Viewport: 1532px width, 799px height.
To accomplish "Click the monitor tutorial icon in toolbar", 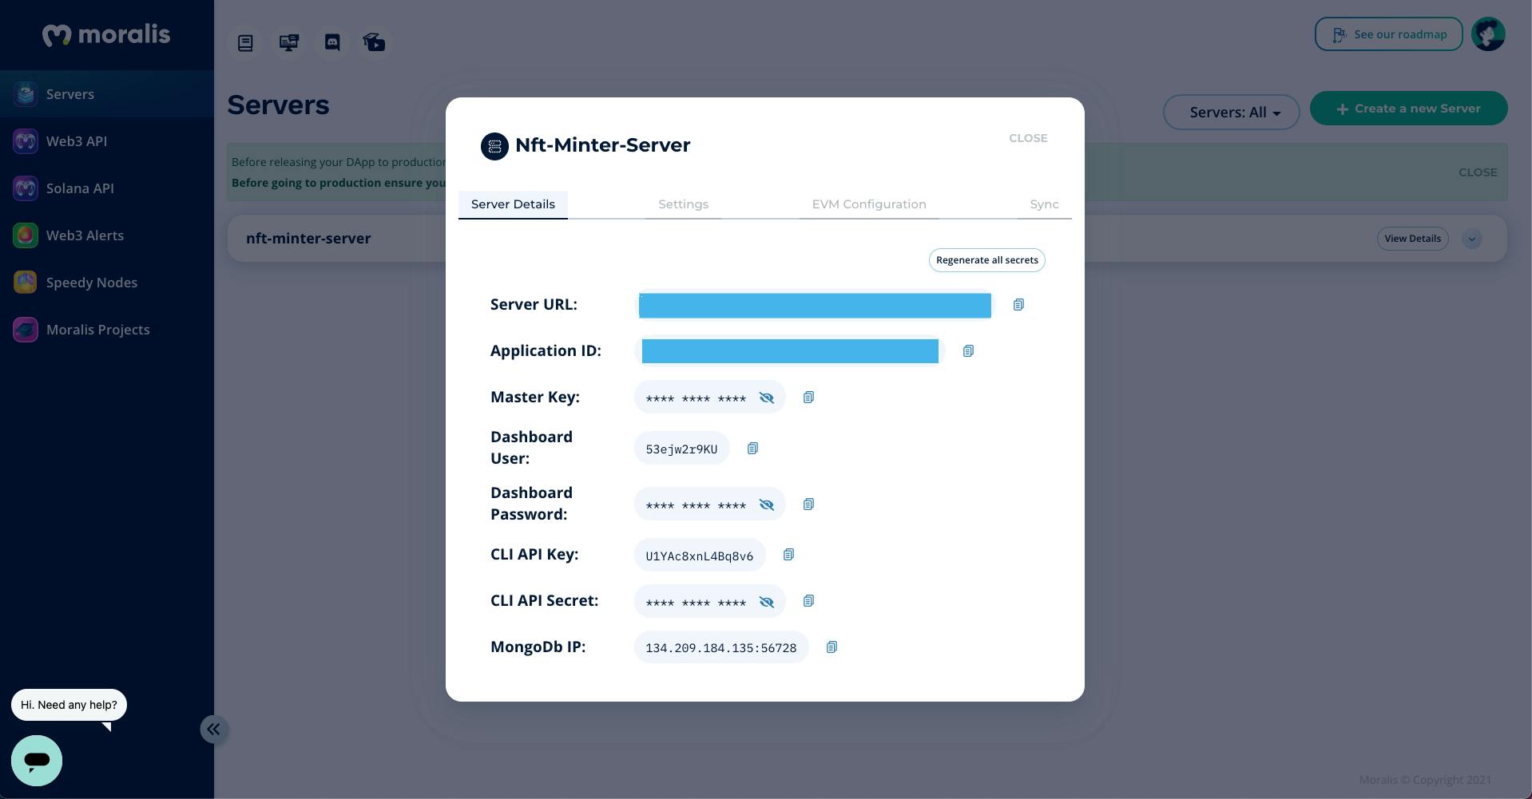I will click(x=289, y=43).
